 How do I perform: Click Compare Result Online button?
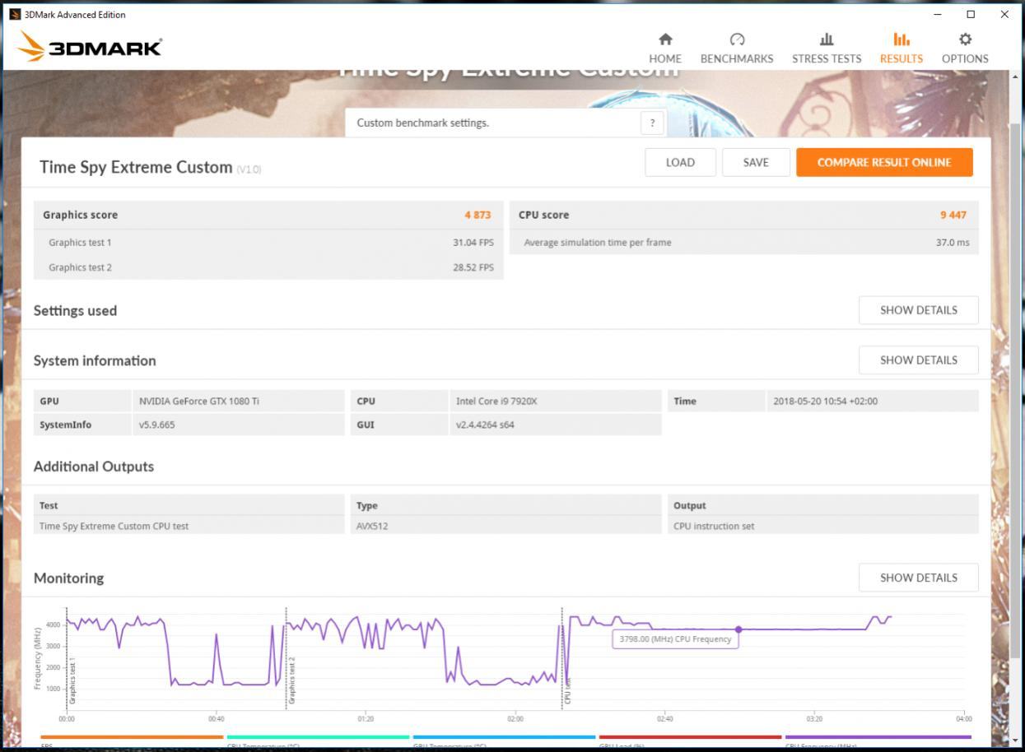(884, 162)
